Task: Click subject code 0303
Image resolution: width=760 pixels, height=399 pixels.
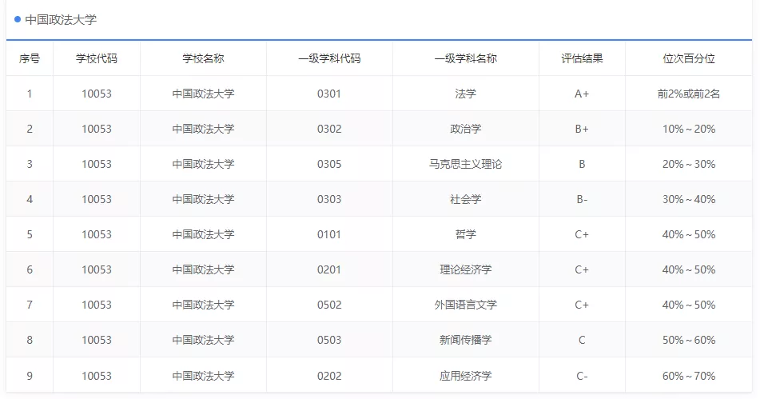Action: tap(329, 199)
